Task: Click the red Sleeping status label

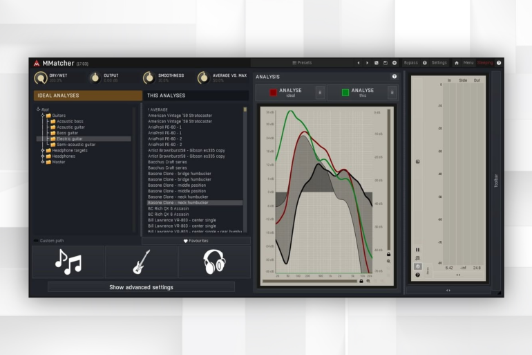Action: 485,63
